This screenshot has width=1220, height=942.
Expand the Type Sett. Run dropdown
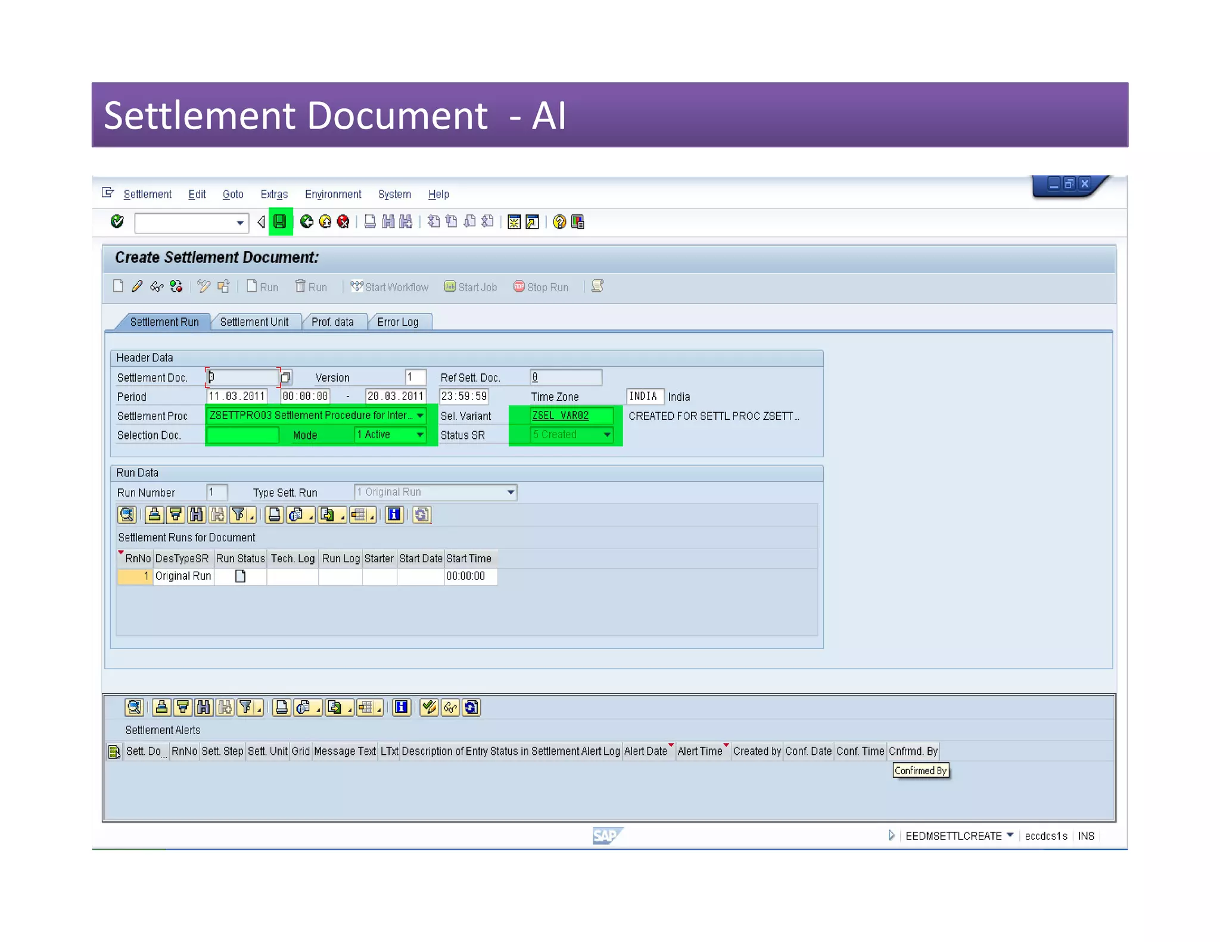click(511, 492)
